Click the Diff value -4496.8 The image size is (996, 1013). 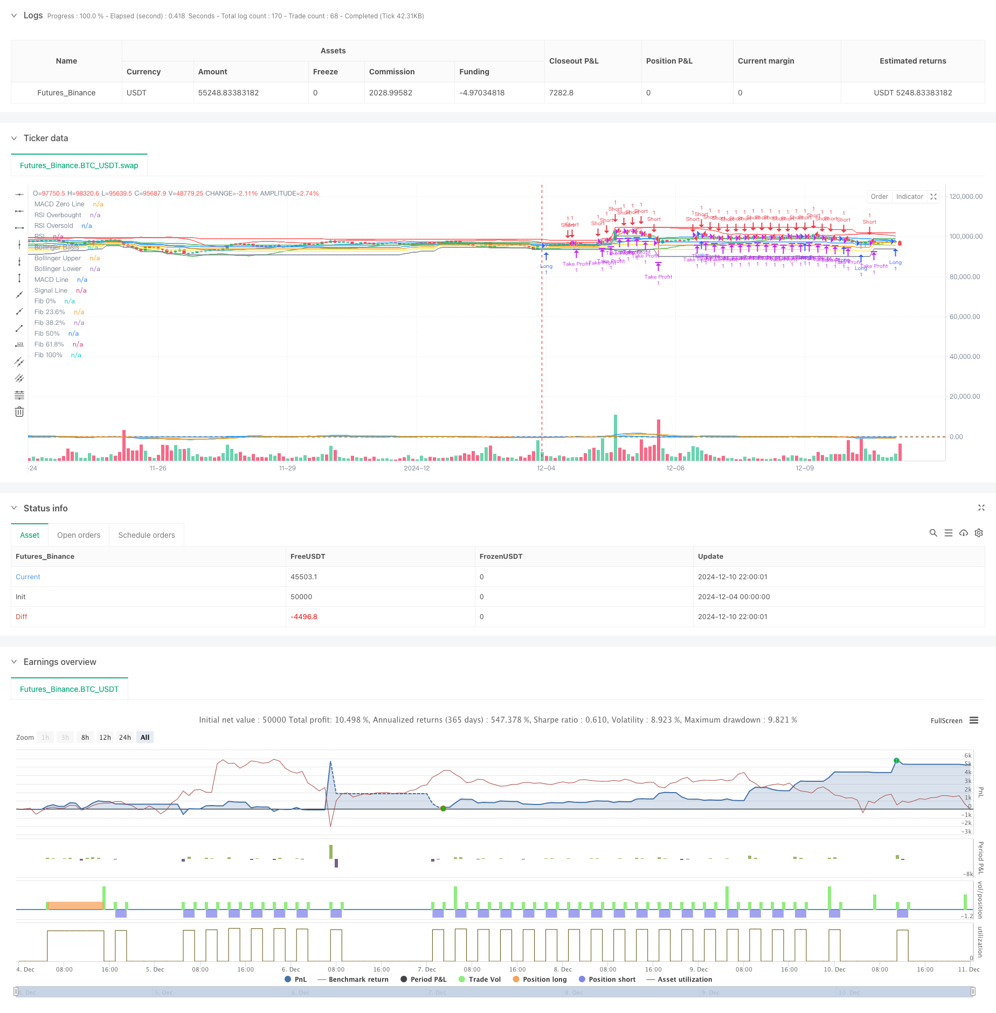click(x=304, y=616)
